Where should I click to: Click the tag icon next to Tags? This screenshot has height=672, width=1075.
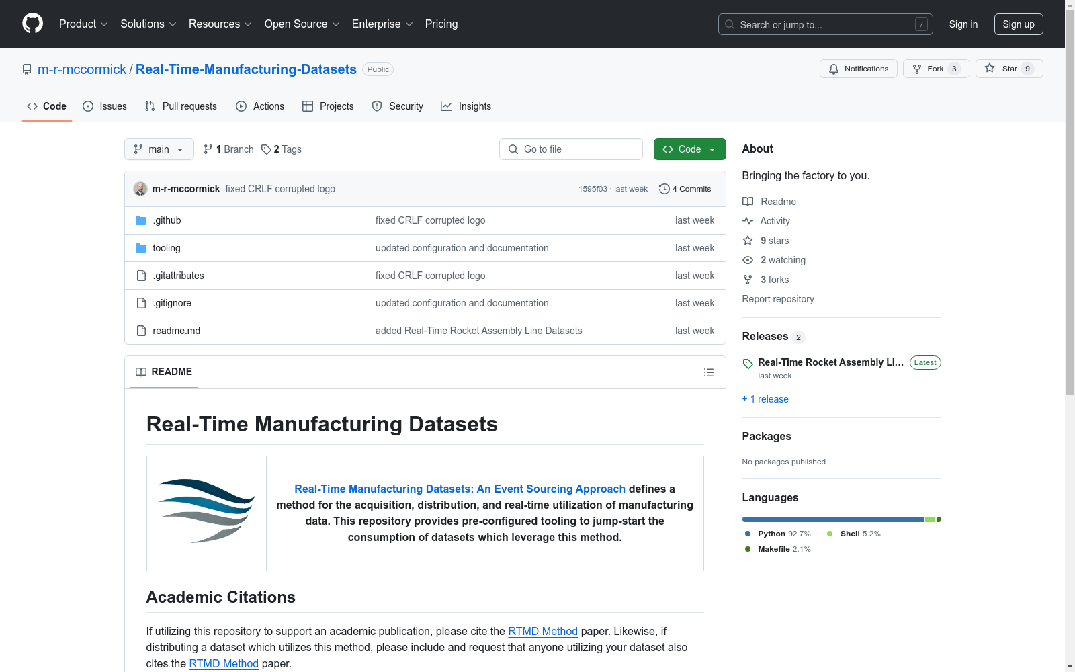pyautogui.click(x=266, y=149)
